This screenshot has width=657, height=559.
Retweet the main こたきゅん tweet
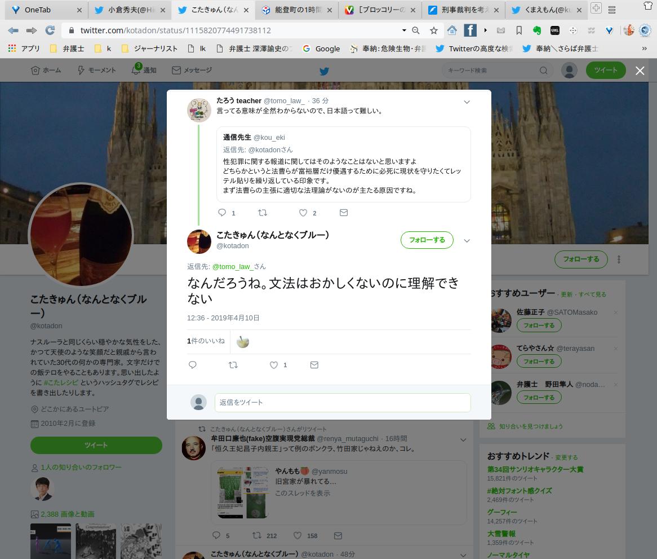tap(233, 365)
